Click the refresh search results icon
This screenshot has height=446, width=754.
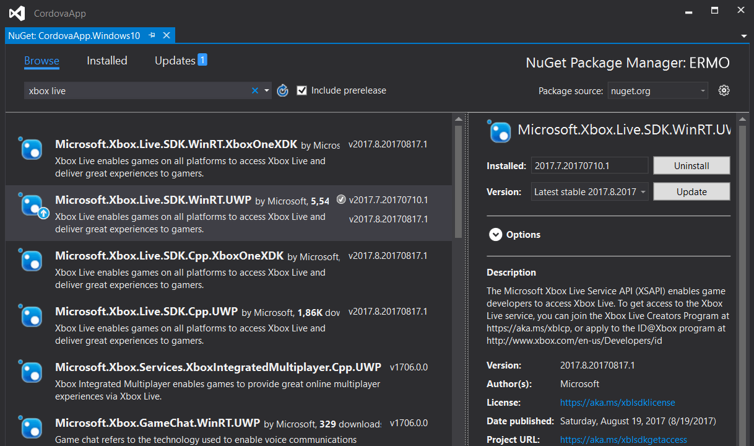[282, 90]
